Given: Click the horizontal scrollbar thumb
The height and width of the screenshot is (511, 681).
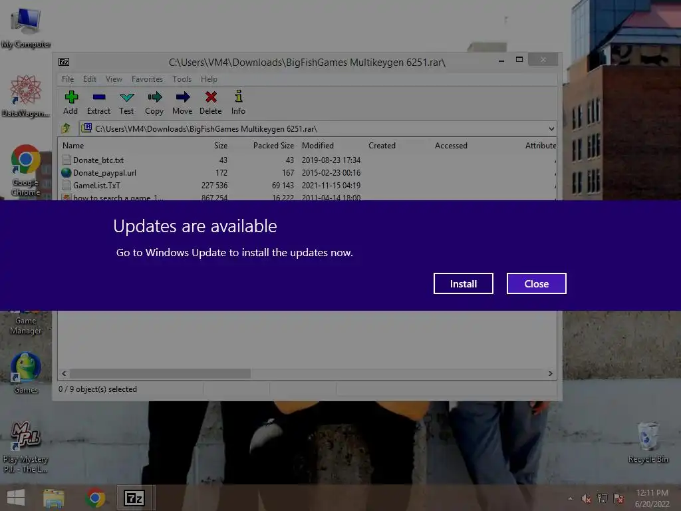Looking at the screenshot, I should click(x=160, y=373).
